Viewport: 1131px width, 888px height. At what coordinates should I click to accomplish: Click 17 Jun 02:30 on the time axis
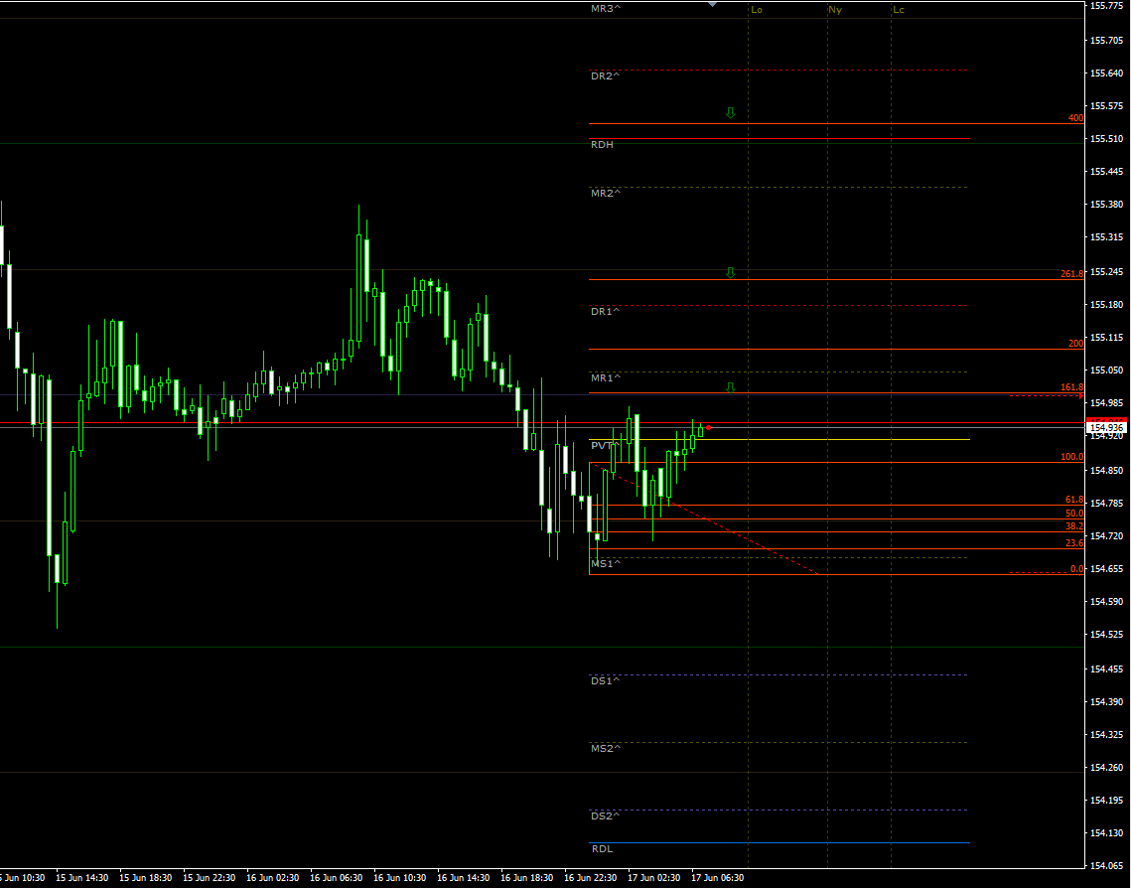click(653, 878)
